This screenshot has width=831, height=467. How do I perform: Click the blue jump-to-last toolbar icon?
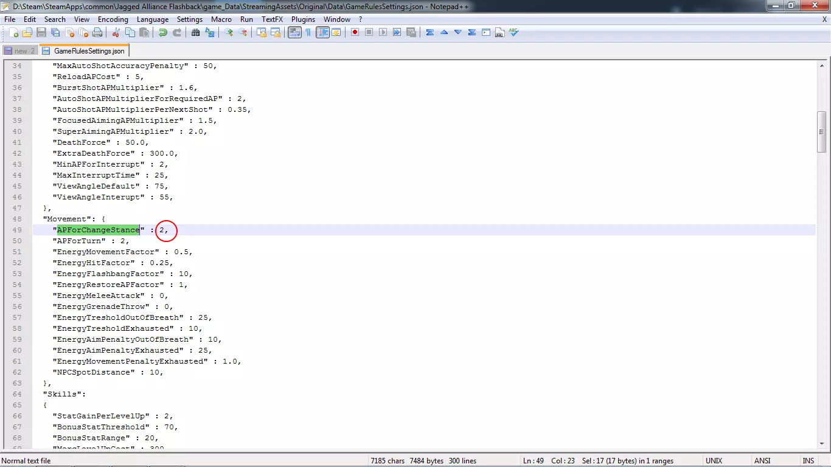[x=471, y=32]
